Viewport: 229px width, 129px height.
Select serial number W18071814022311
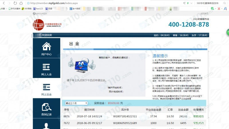125,116
